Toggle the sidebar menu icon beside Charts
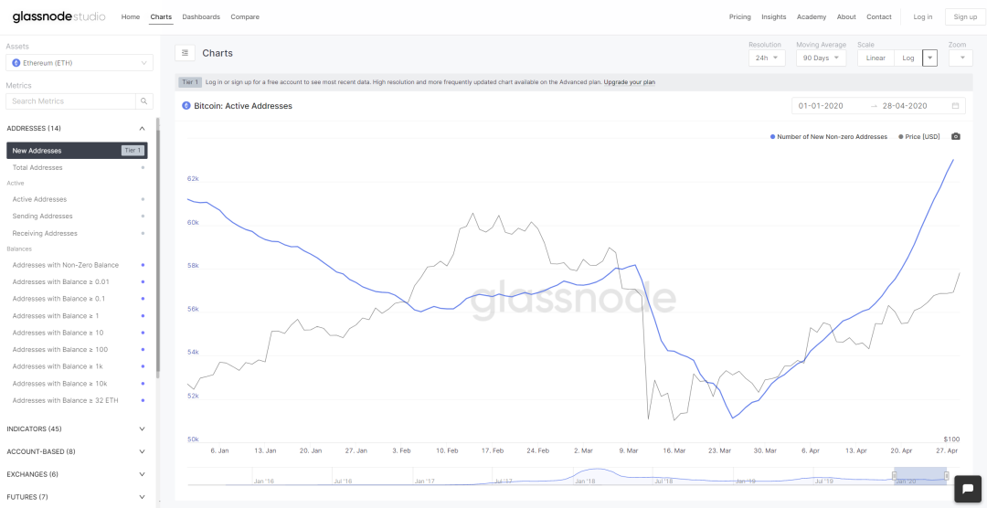The height and width of the screenshot is (508, 987). 185,54
